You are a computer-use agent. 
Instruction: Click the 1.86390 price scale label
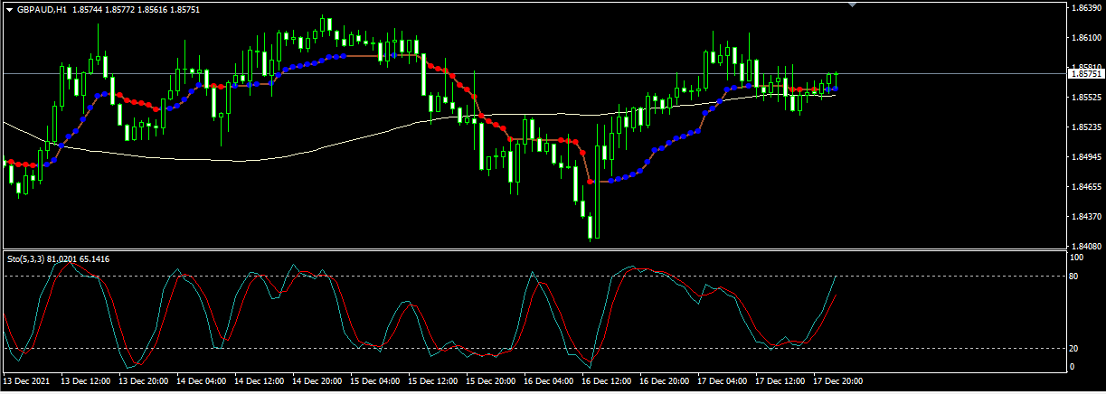(x=1084, y=8)
